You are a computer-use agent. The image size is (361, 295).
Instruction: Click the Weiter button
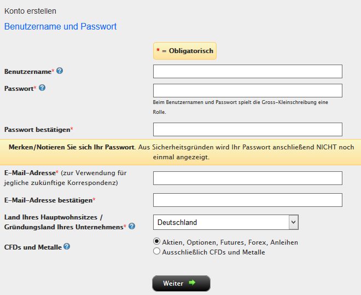point(181,284)
